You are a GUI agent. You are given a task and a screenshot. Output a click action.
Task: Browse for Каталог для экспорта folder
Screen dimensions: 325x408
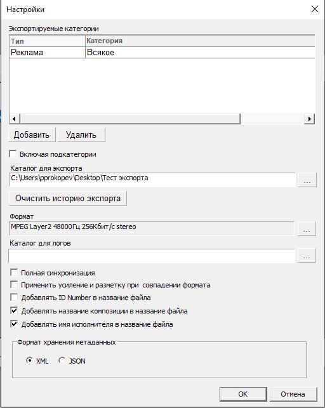[307, 180]
